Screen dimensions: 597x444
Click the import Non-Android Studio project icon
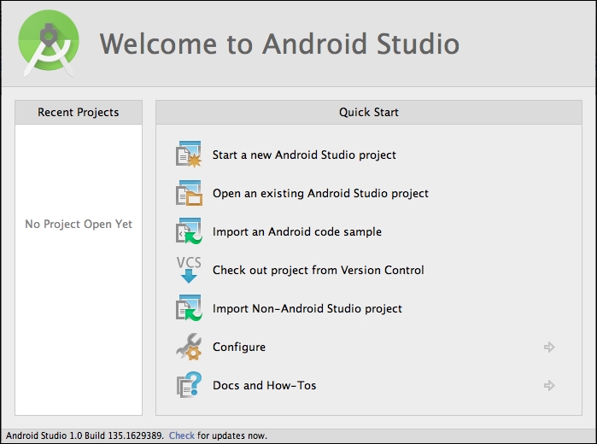(189, 308)
